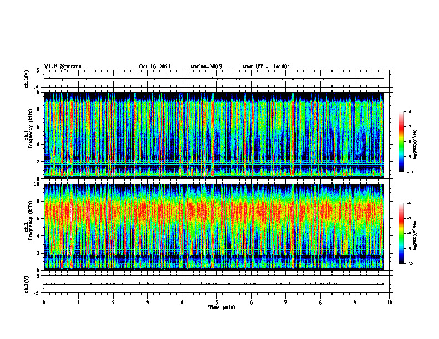
Task: Click the ch.1 color bar PSD unit label
Action: (x=415, y=144)
